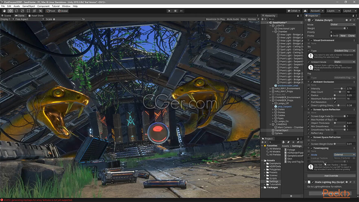Viewport: 359px width, 202px height.
Task: Toggle the Reflect sky value checkbox
Action: pos(335,133)
